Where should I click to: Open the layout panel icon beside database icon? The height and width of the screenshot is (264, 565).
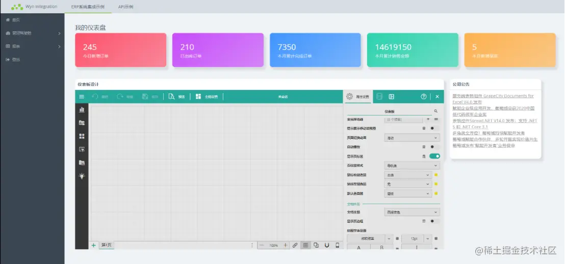(391, 96)
